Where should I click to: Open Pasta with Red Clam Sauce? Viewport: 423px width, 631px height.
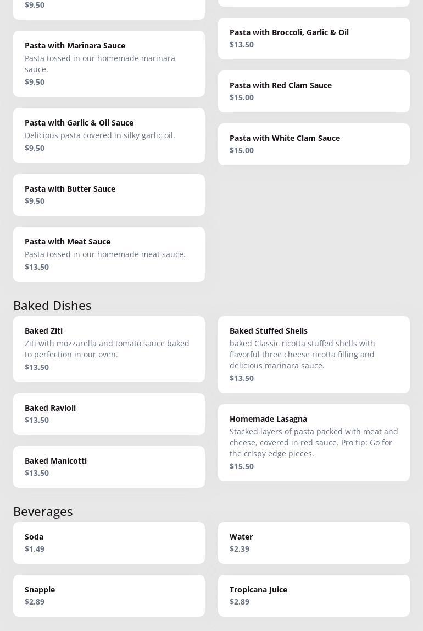[314, 91]
